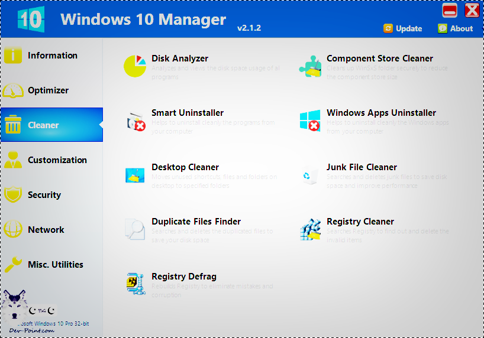This screenshot has width=484, height=338.
Task: Click the Desktop Cleaner icon
Action: (135, 175)
